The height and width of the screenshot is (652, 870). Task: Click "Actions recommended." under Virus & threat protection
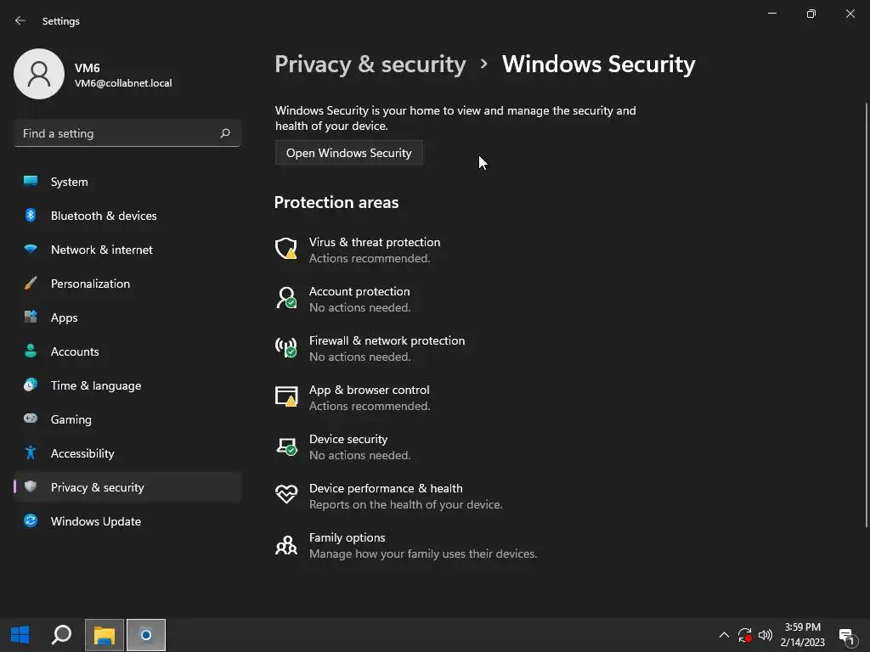pyautogui.click(x=370, y=258)
